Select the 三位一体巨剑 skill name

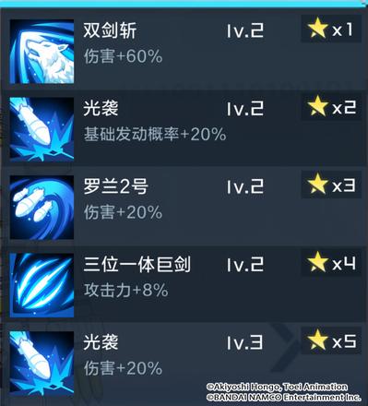click(x=137, y=265)
